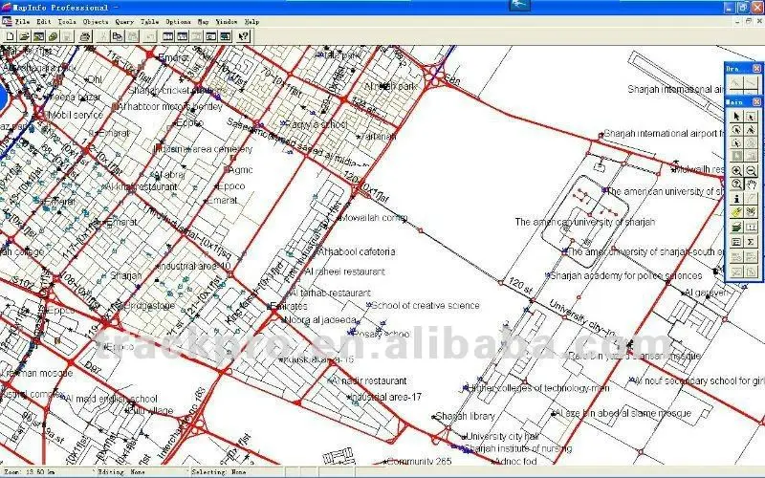
Task: Click the 'Al habtoor motors bentley' label
Action: [x=171, y=106]
